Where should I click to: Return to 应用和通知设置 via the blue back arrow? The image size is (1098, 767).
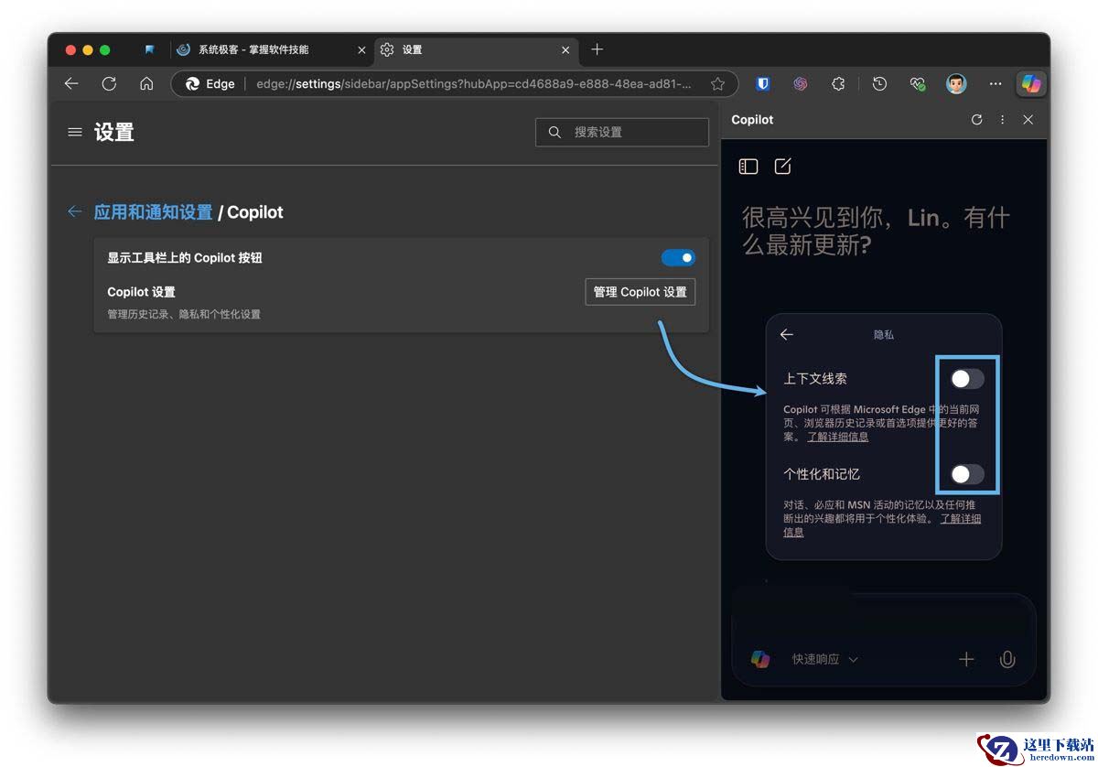click(x=74, y=211)
